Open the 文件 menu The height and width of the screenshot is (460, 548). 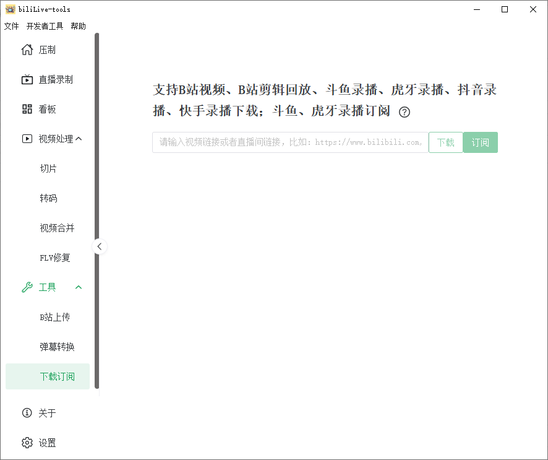coord(12,26)
